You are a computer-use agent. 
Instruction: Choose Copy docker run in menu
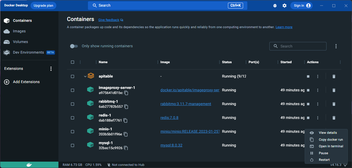tap(326, 140)
